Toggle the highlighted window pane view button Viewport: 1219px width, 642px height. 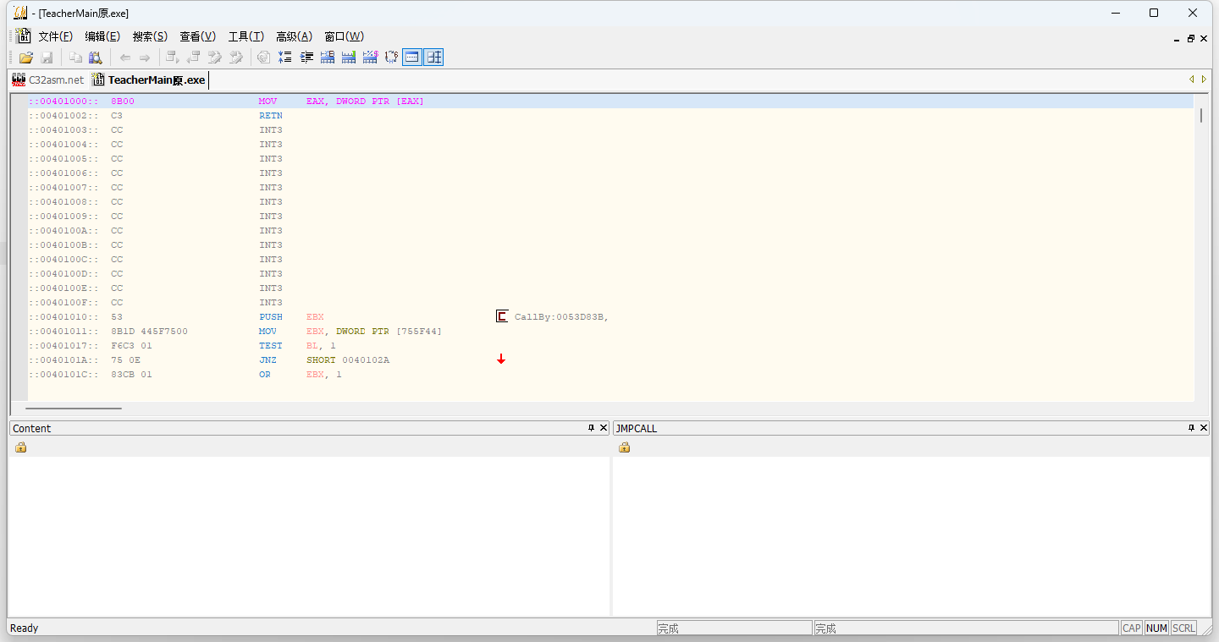pyautogui.click(x=412, y=58)
